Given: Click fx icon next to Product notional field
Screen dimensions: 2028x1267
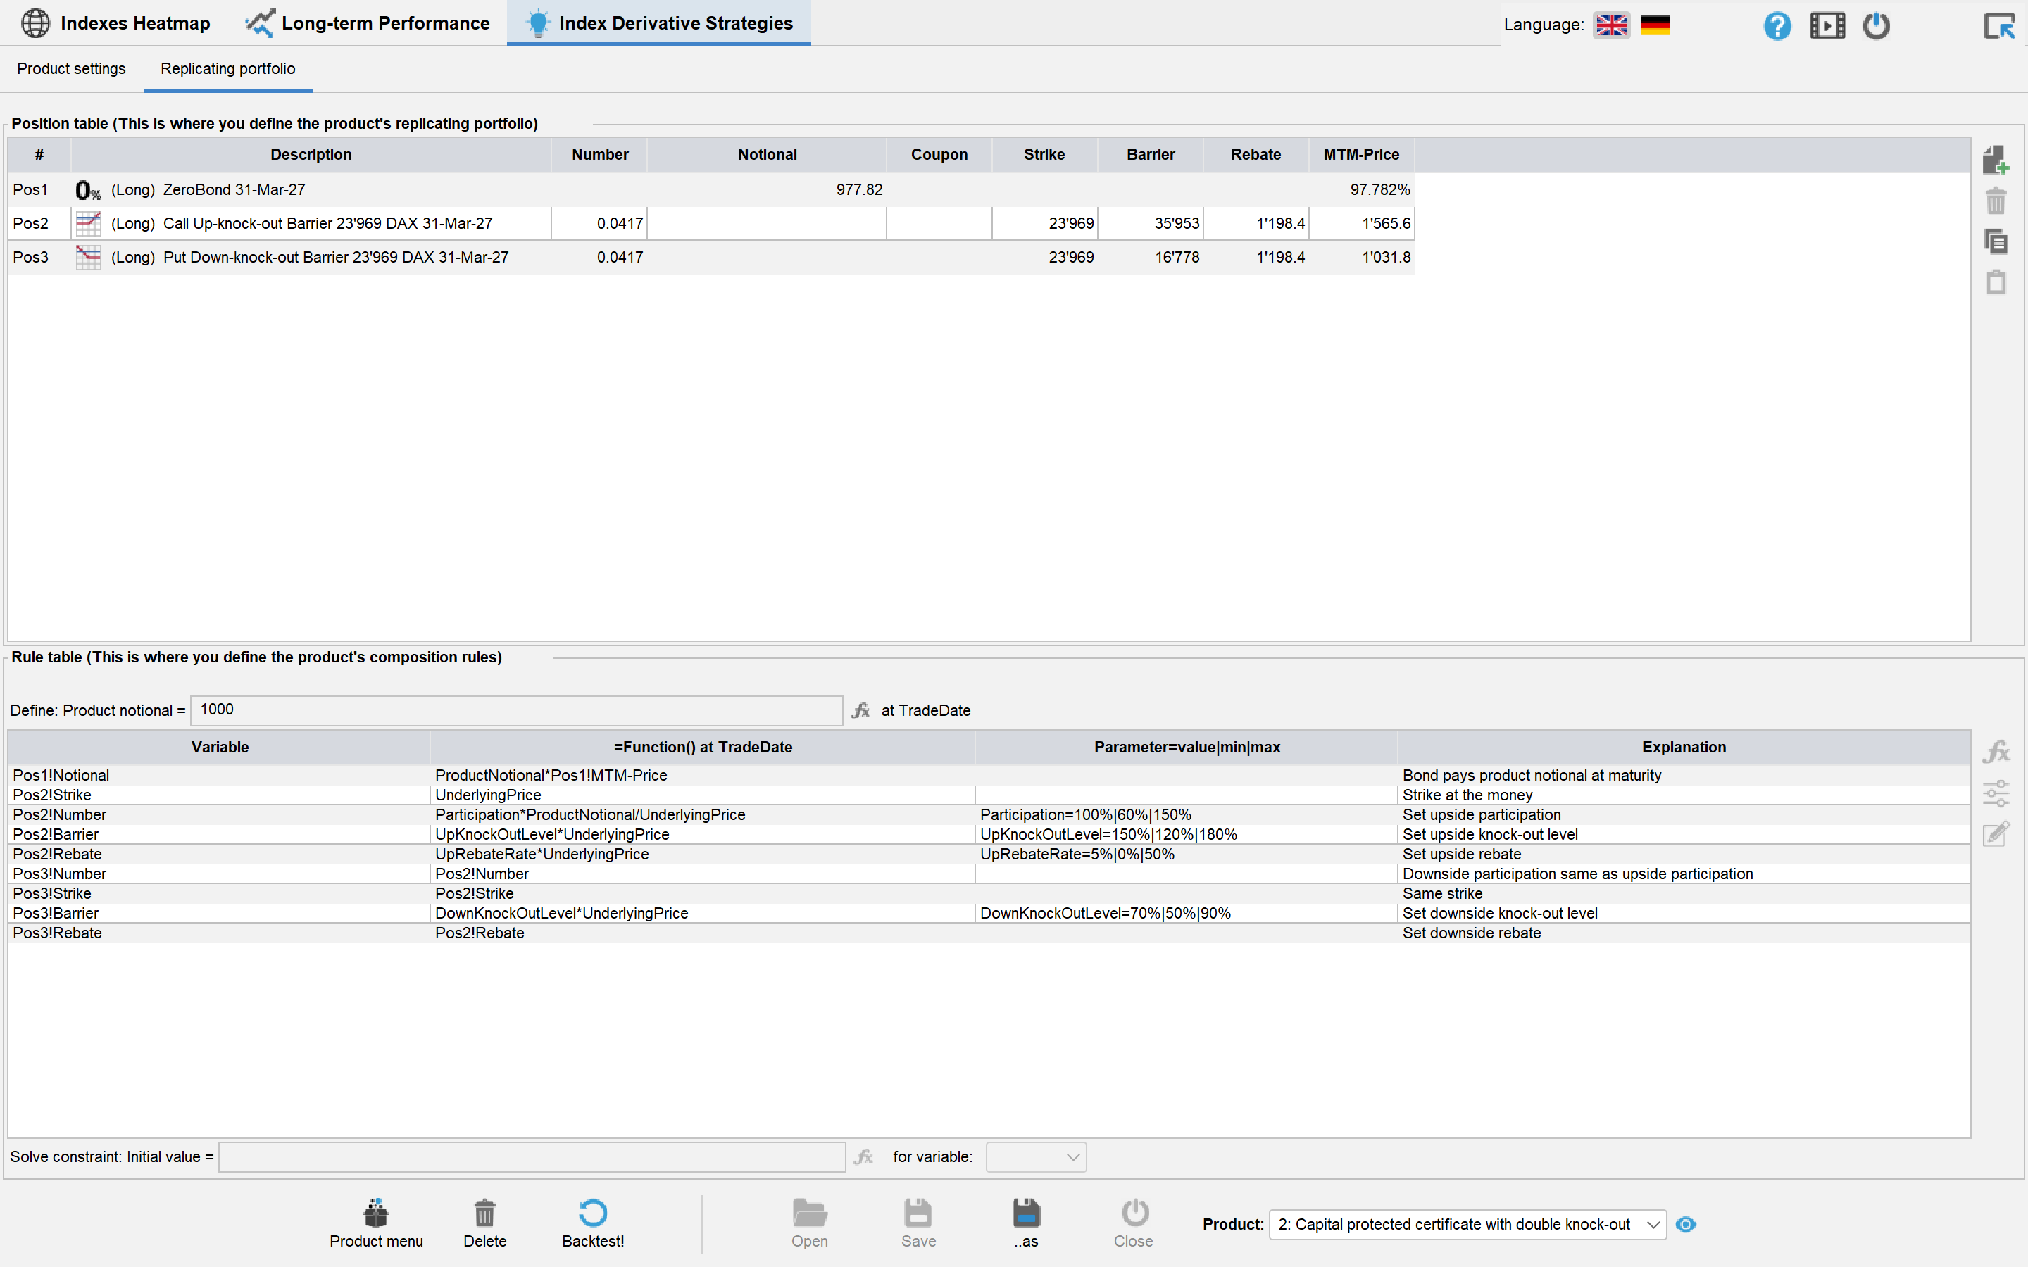Looking at the screenshot, I should [x=860, y=711].
